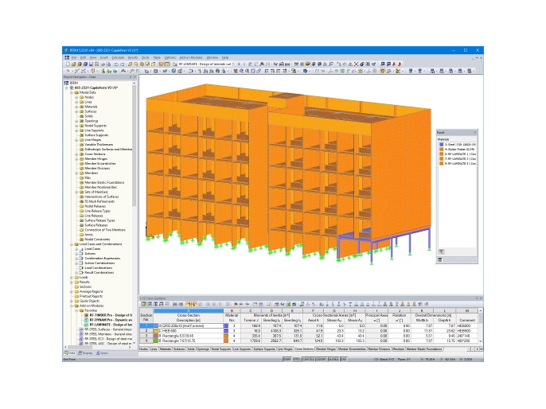Select RF-DYNAM Pro in Favorites

point(111,320)
